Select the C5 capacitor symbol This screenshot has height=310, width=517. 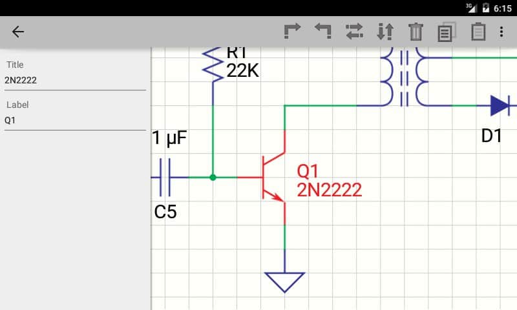(x=165, y=176)
